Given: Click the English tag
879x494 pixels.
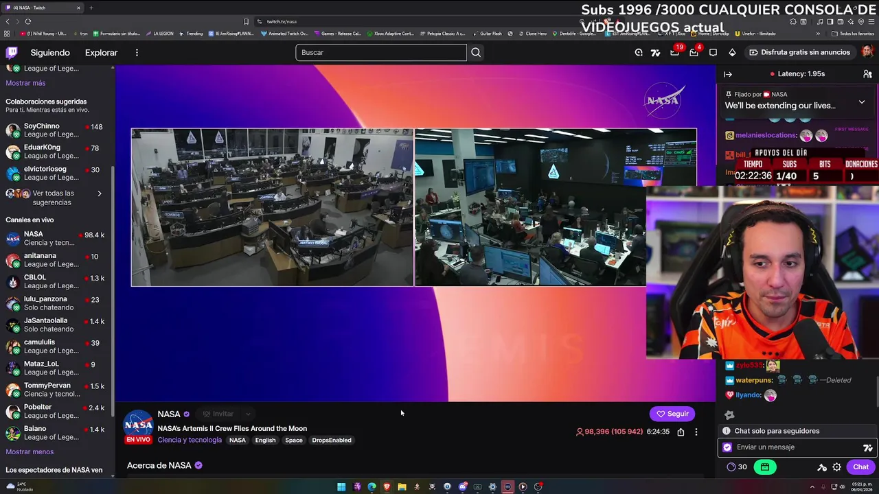Looking at the screenshot, I should tap(265, 440).
